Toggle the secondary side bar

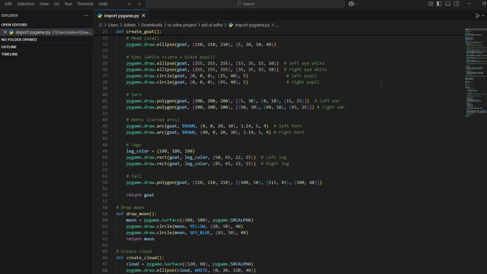point(457,4)
